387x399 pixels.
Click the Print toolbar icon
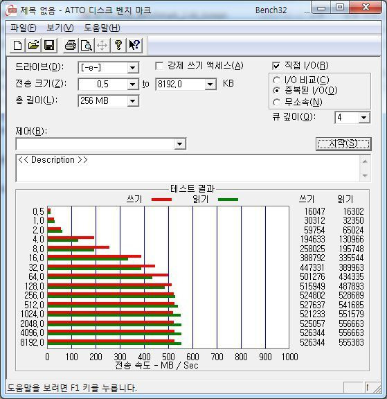tap(70, 46)
